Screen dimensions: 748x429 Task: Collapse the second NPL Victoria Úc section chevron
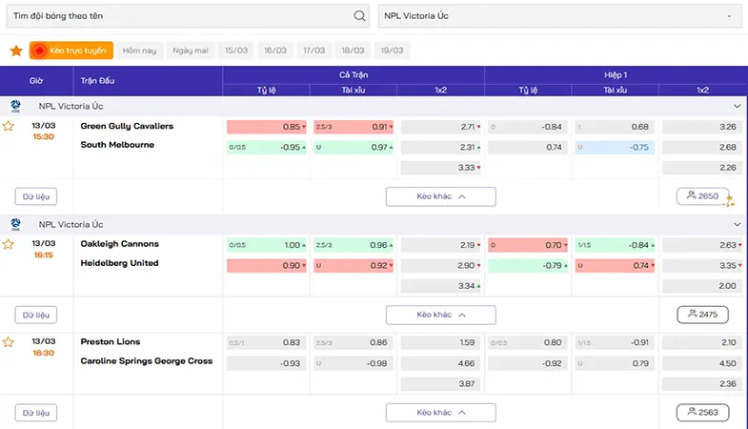tap(737, 224)
